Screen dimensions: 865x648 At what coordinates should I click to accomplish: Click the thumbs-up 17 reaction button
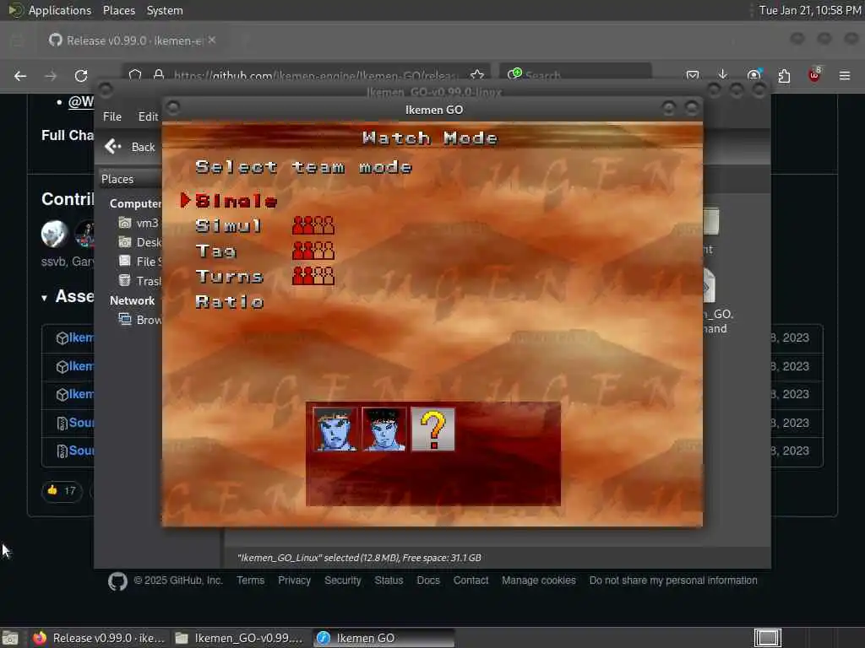(x=62, y=490)
